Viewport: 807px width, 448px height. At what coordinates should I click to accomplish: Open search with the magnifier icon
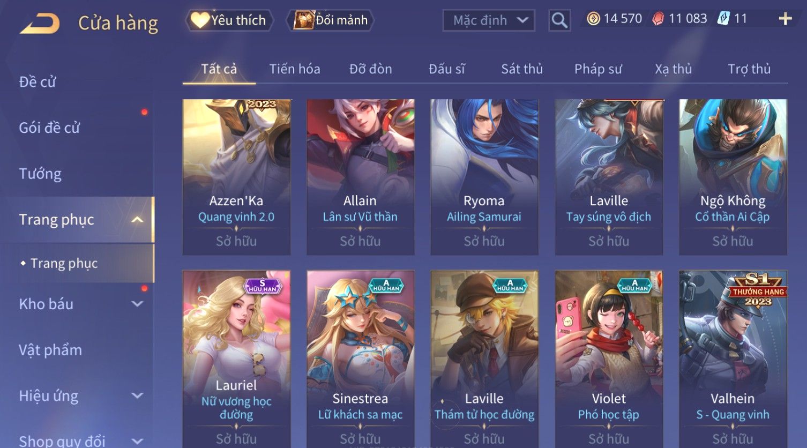[559, 20]
